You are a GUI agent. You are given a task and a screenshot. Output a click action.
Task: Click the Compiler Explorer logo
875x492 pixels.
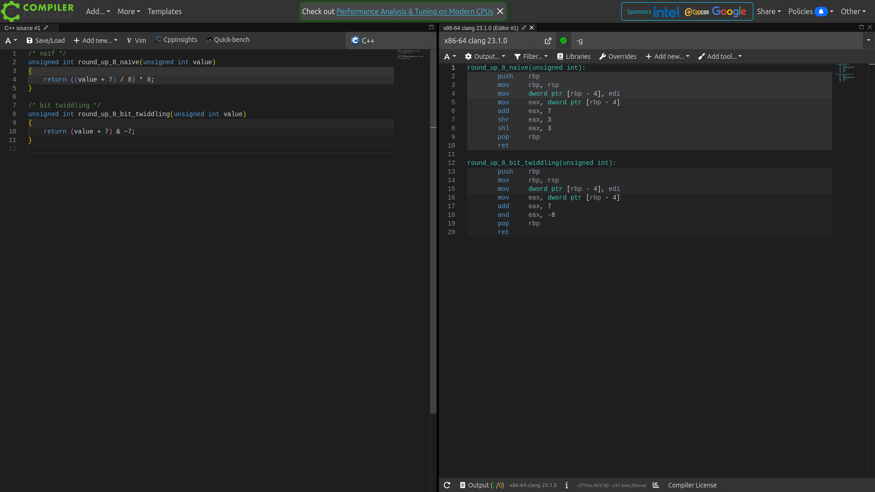click(x=37, y=11)
